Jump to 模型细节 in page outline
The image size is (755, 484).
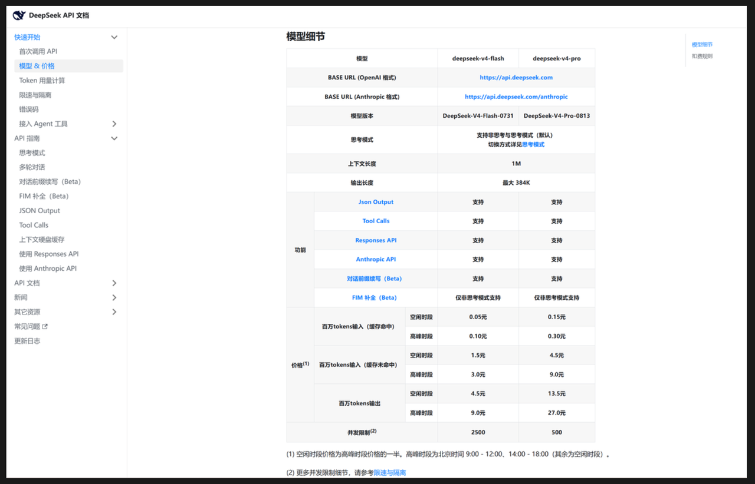coord(702,45)
